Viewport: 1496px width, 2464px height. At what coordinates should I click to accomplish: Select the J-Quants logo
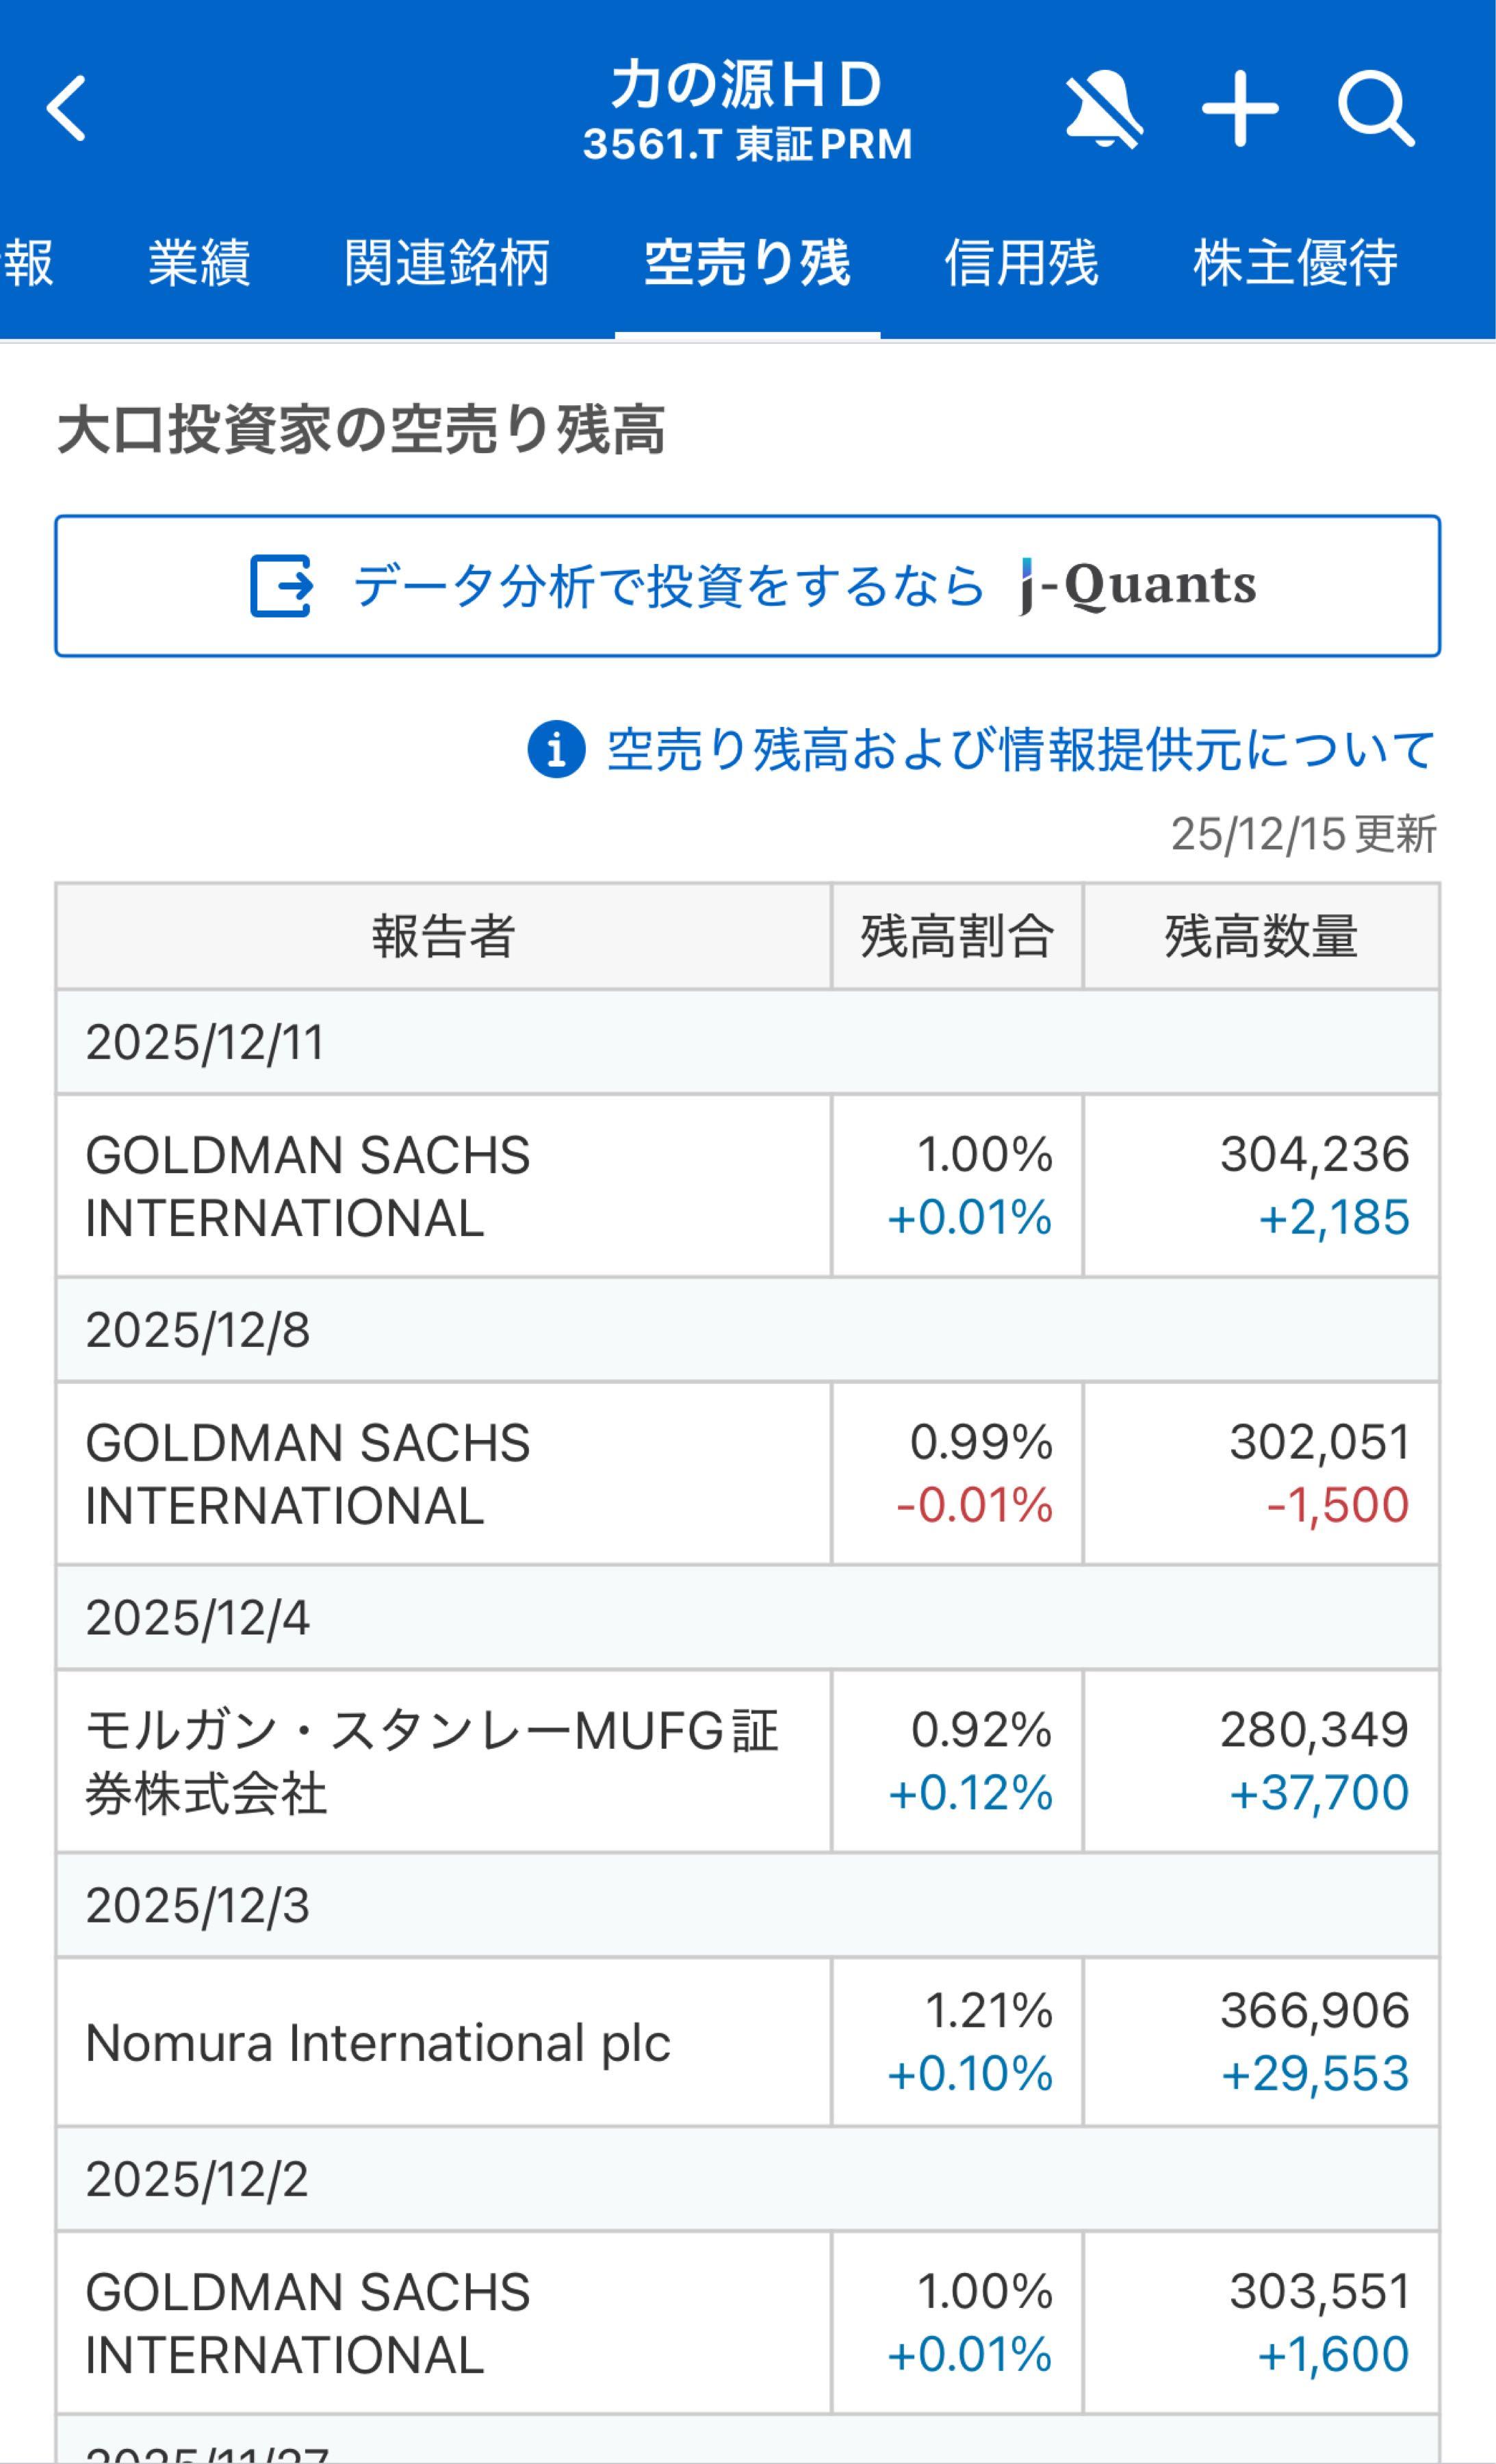pos(1135,586)
